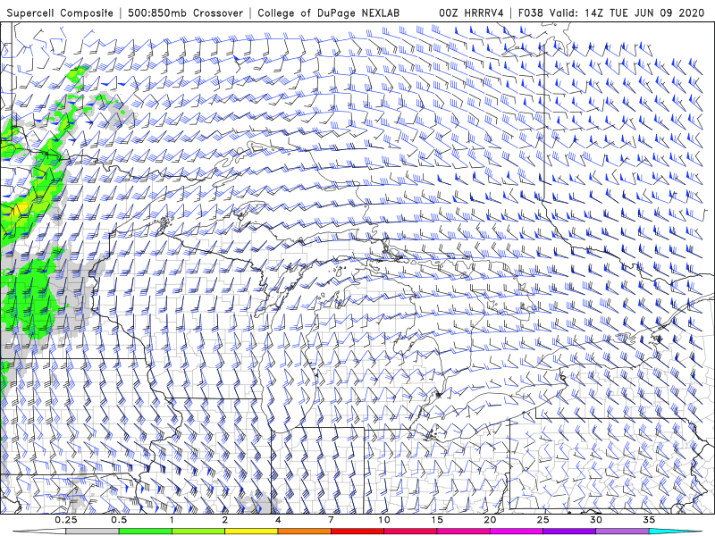Click the crimson 10–15 legend swatch
715x536 pixels.
410,532
